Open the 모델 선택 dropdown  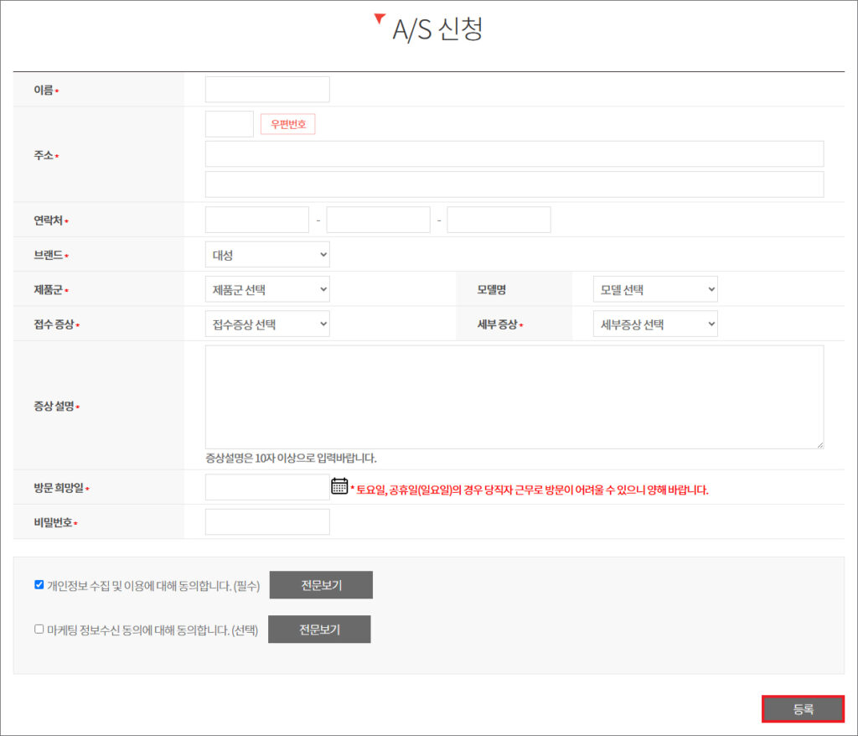654,289
